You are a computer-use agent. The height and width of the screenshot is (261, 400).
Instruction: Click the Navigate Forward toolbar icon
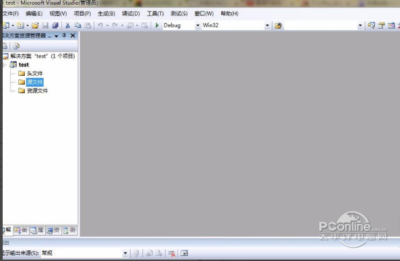145,25
